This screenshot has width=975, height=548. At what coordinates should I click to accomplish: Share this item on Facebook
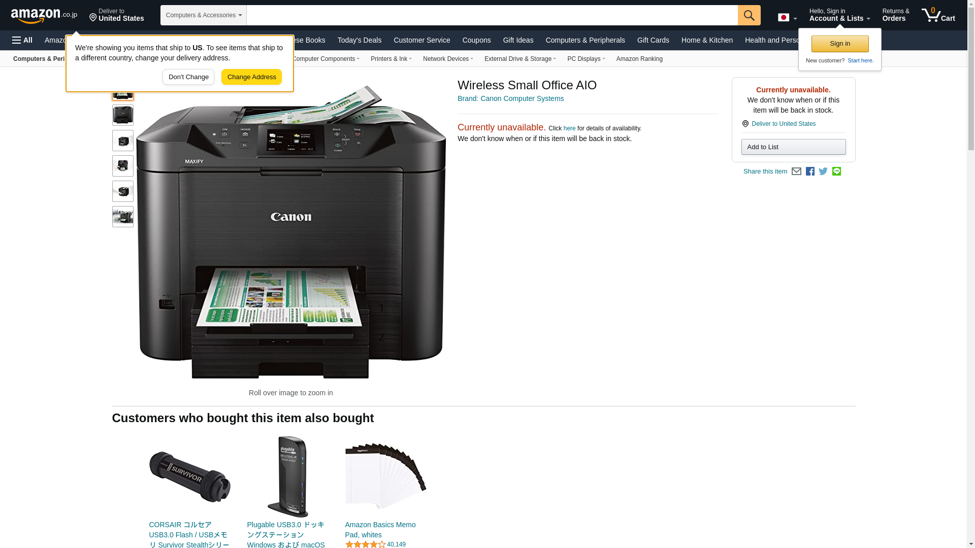click(810, 172)
